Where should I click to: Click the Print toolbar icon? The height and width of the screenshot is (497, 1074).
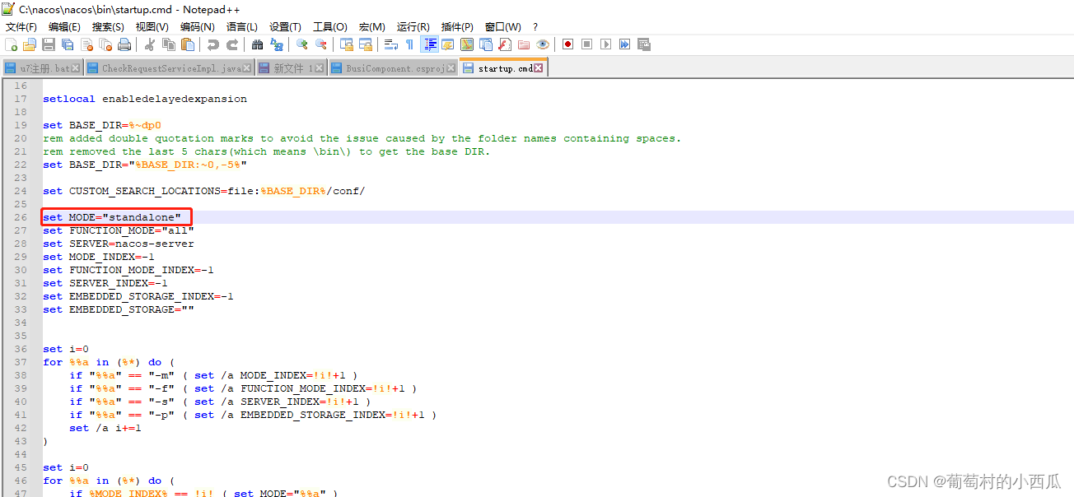(x=124, y=44)
